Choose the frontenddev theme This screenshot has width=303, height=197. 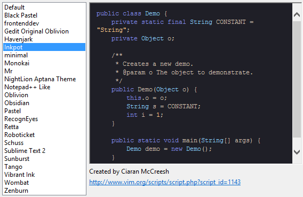tap(44, 23)
